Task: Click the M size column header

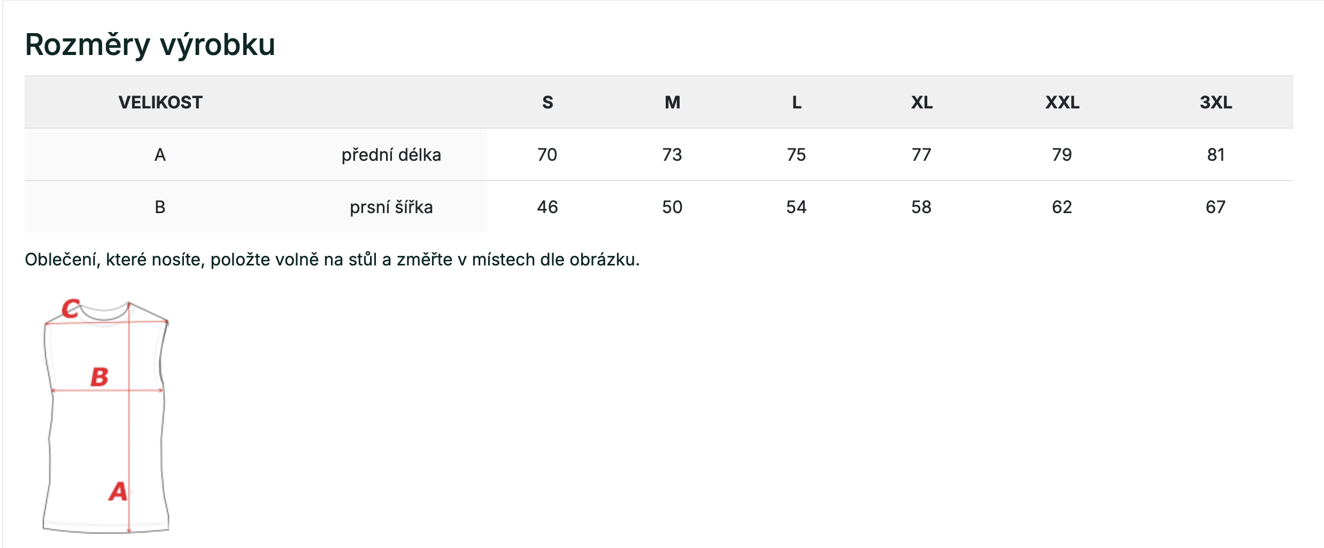Action: pos(673,102)
